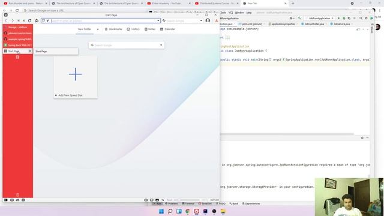Image resolution: width=384 pixels, height=216 pixels.
Task: Open the Problems tool window tab
Action: coord(172,204)
